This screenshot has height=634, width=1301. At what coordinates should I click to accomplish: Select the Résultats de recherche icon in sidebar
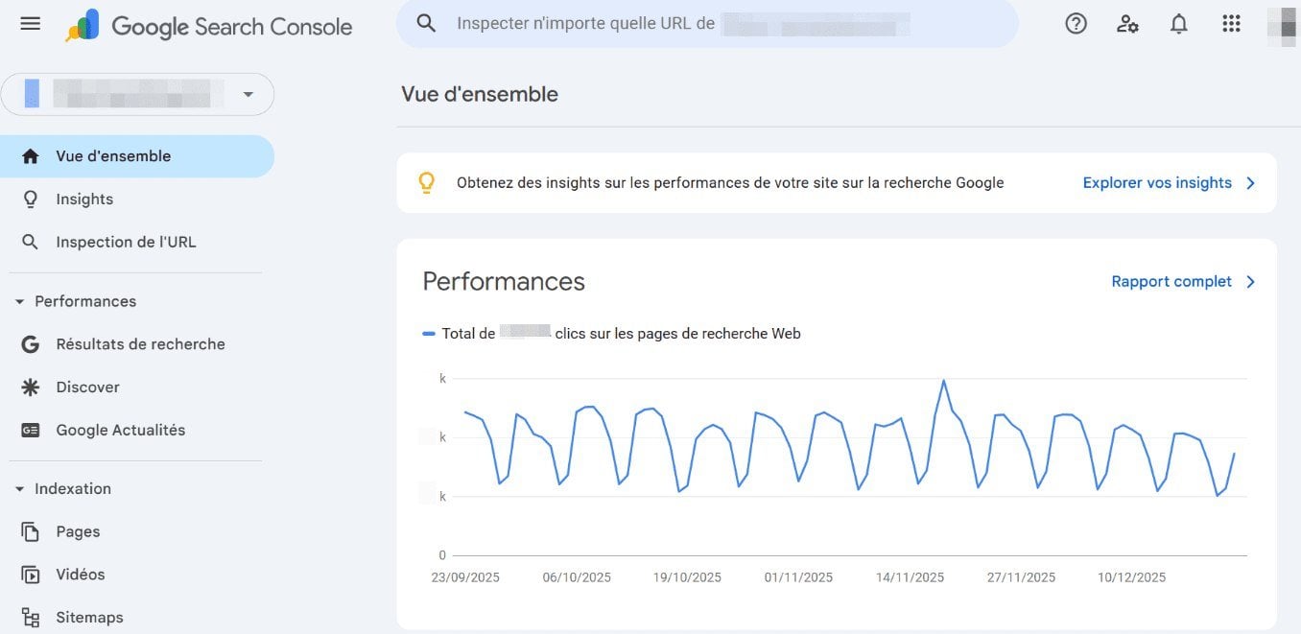[30, 343]
